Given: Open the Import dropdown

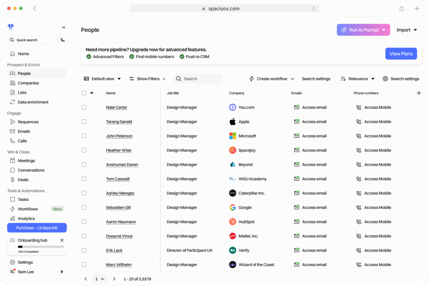Looking at the screenshot, I should pyautogui.click(x=407, y=30).
